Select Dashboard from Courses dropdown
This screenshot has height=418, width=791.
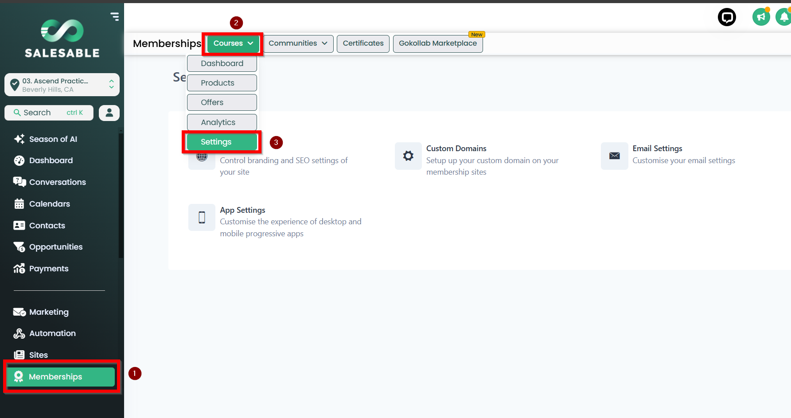[222, 63]
